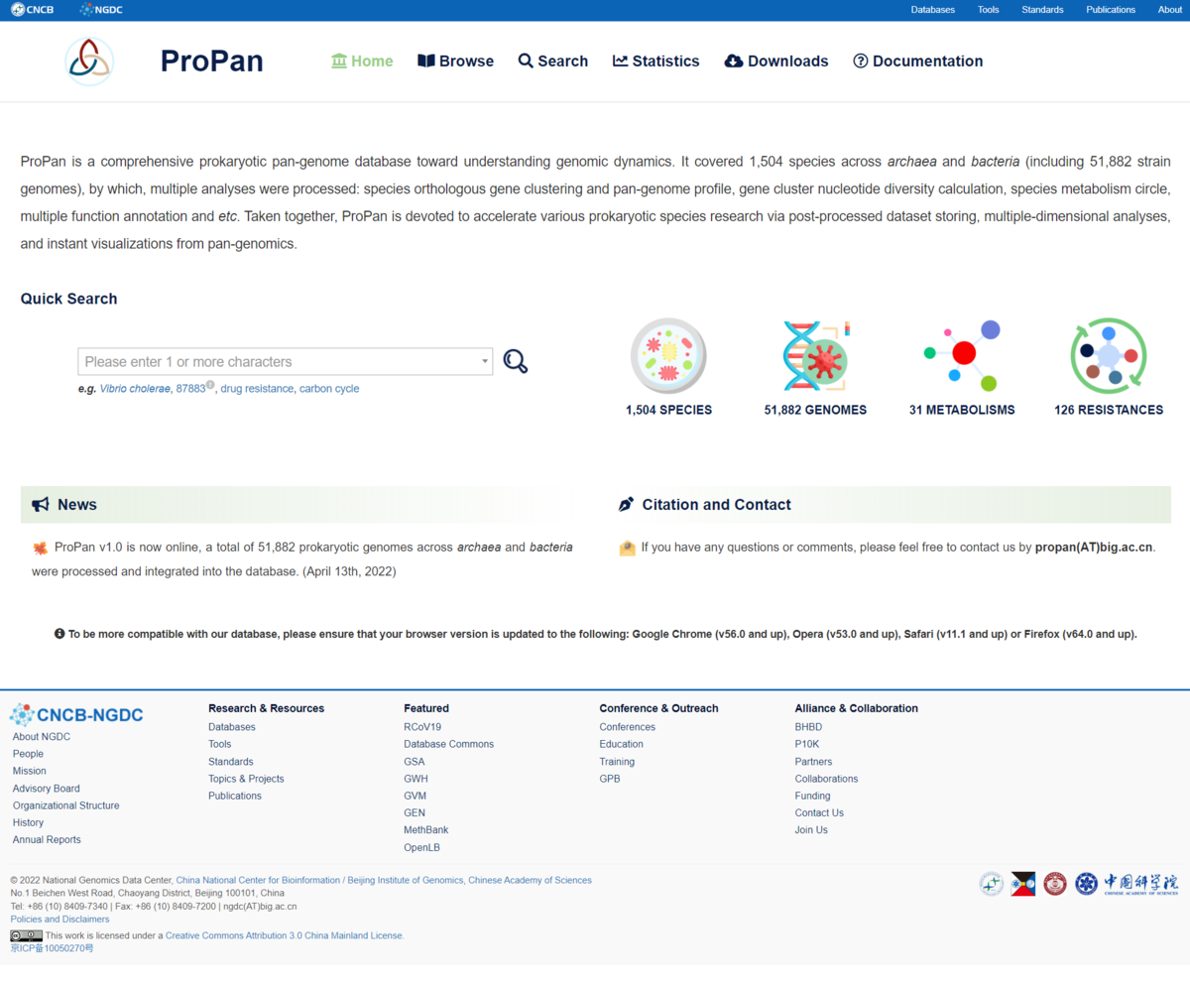Open the OpenLB footer link
This screenshot has height=985, width=1190.
421,848
